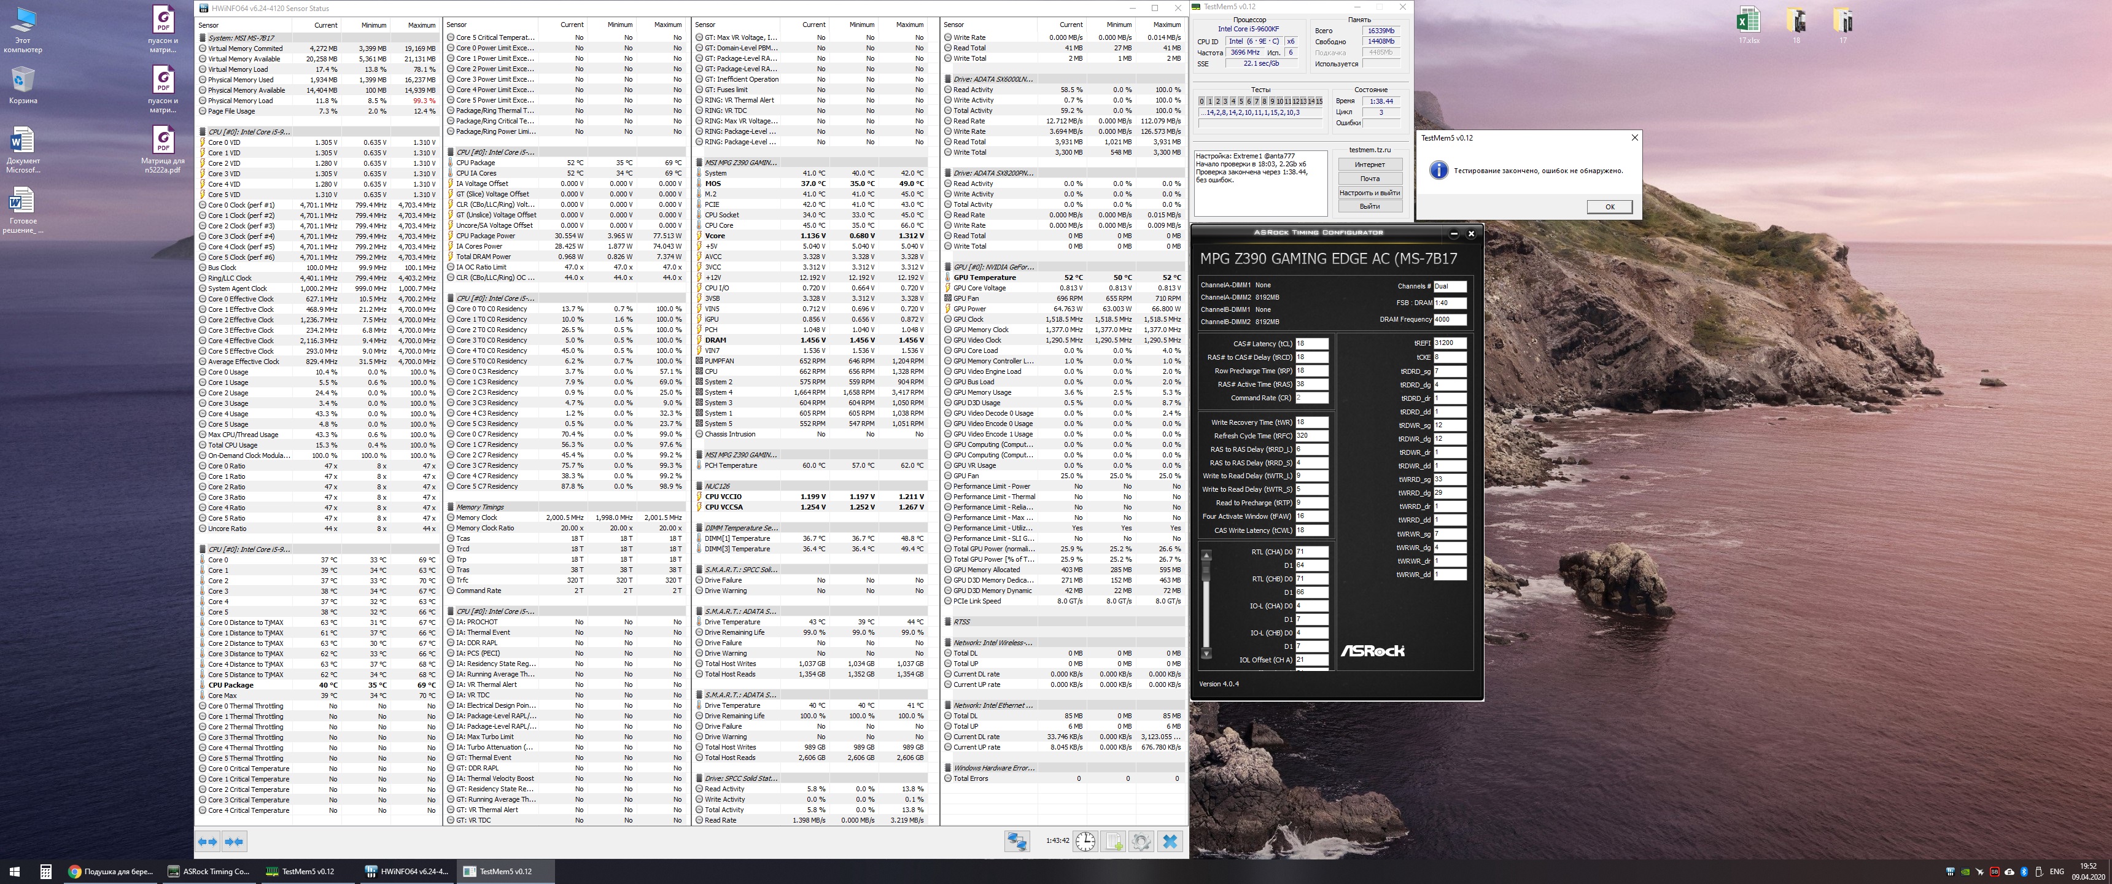This screenshot has width=2112, height=884.
Task: Click the HWiNFO log file icon
Action: coord(1113,842)
